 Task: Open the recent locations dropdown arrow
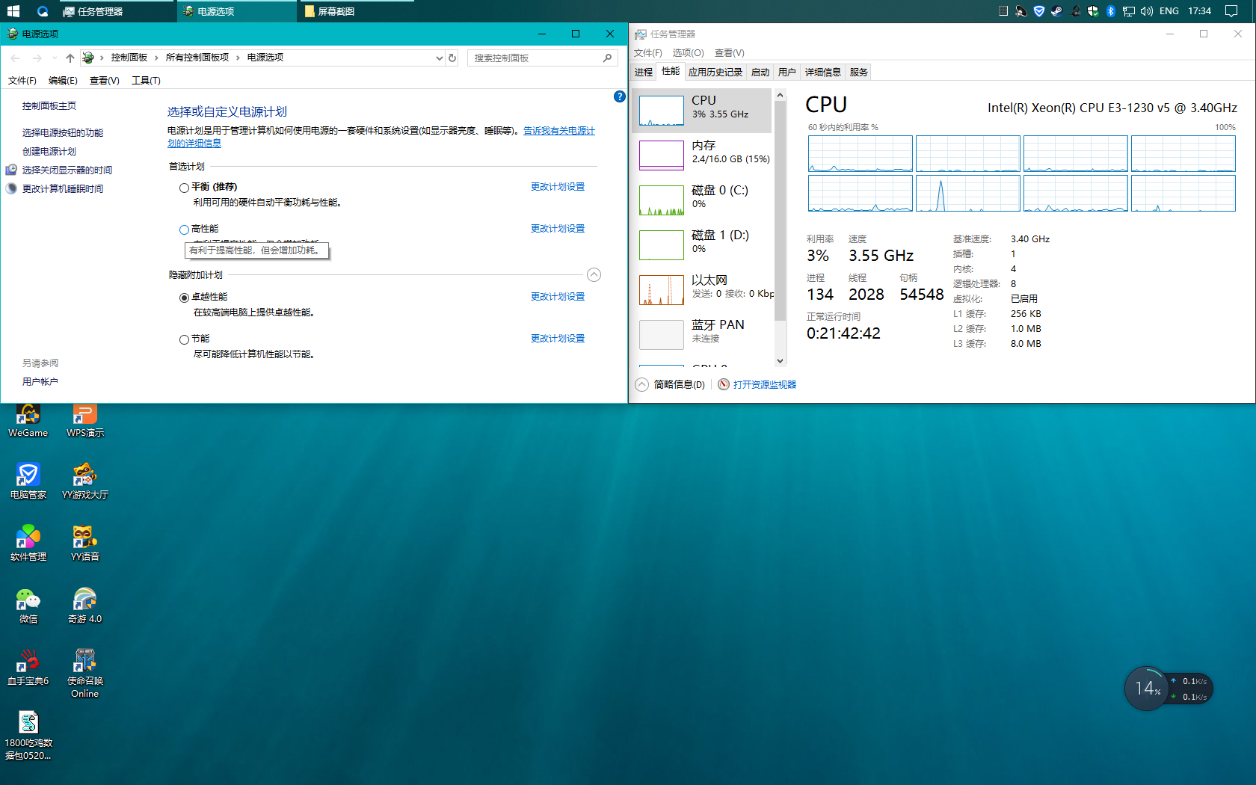[x=55, y=58]
